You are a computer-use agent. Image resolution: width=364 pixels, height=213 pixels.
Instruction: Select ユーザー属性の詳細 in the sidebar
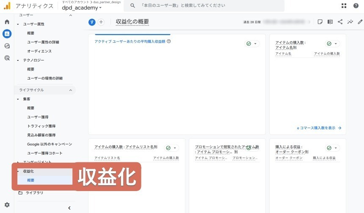pos(43,42)
